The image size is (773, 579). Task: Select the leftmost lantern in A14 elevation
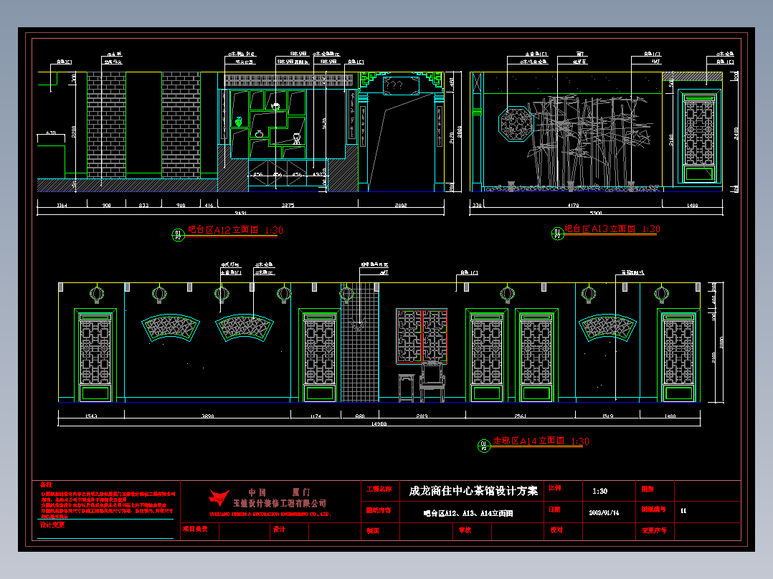tap(97, 295)
